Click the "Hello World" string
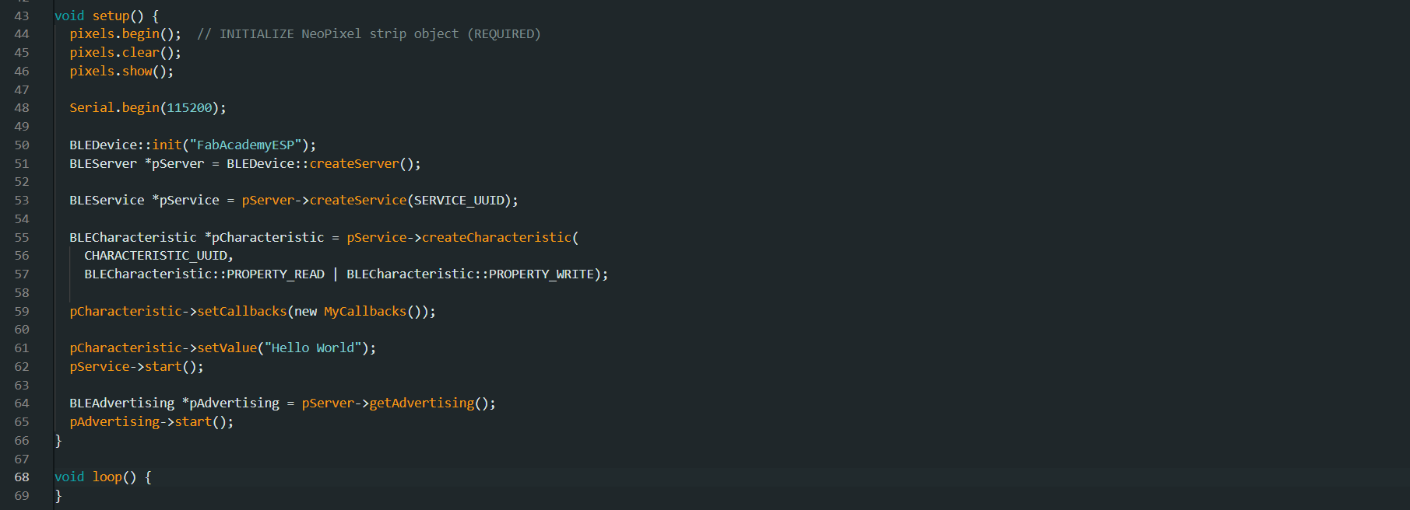 tap(313, 348)
